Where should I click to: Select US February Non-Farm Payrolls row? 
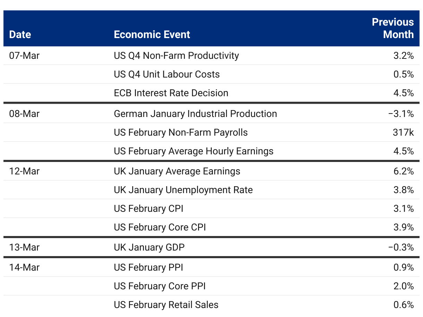pos(211,133)
